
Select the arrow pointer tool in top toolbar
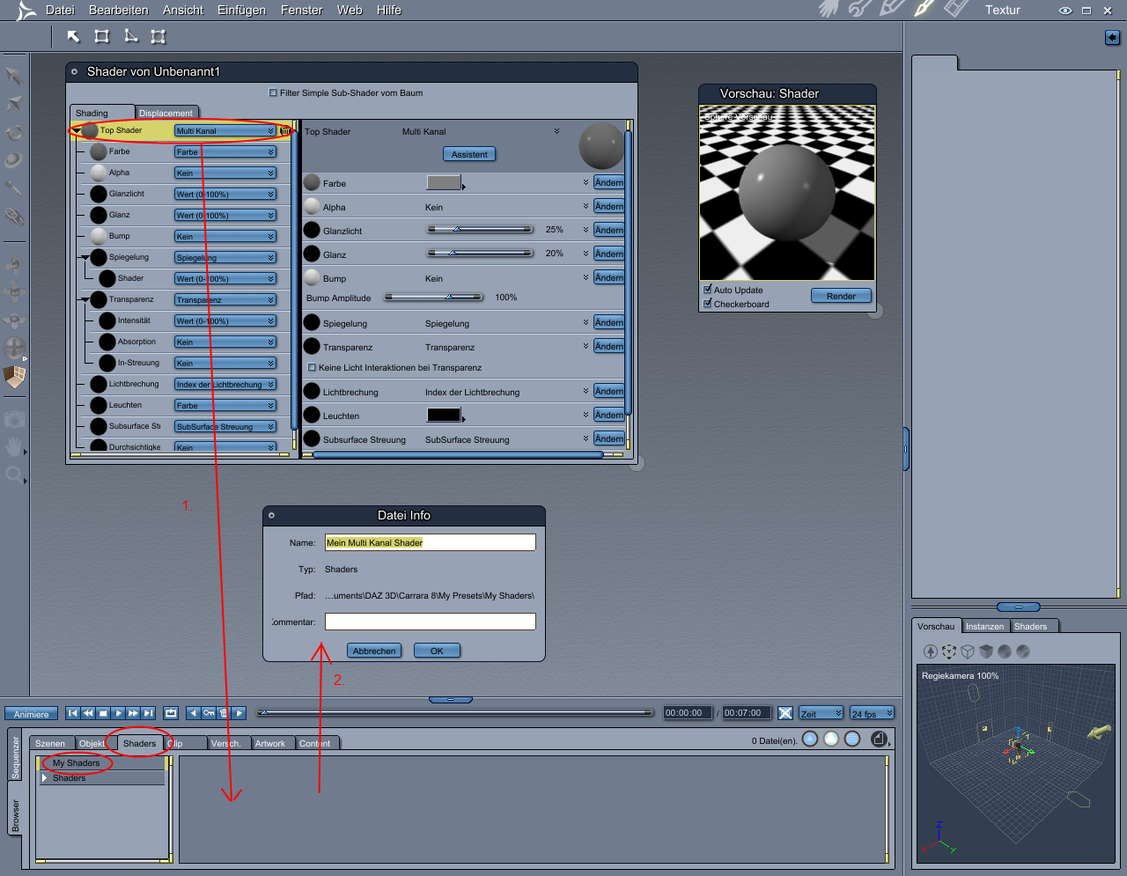[x=73, y=36]
